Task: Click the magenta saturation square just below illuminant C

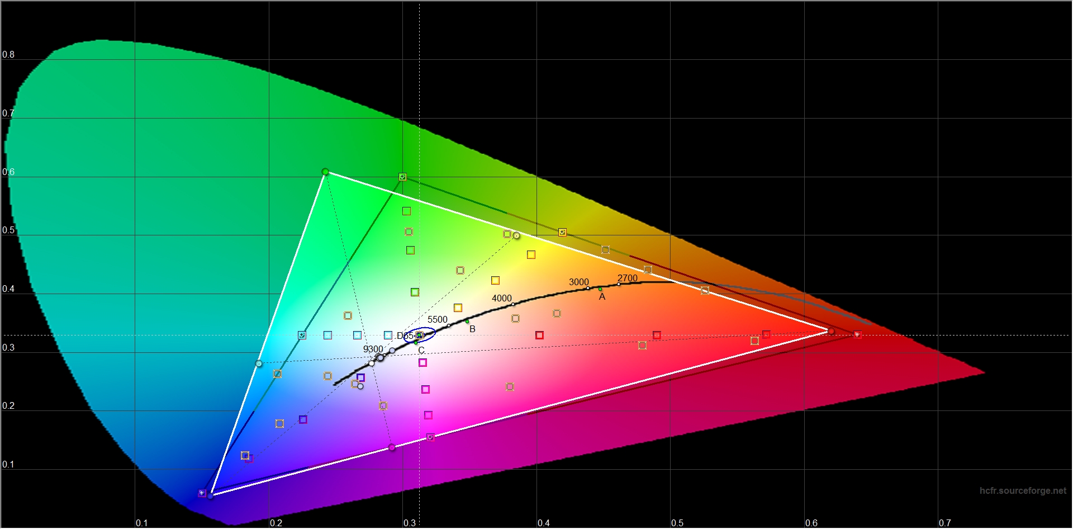Action: (422, 363)
